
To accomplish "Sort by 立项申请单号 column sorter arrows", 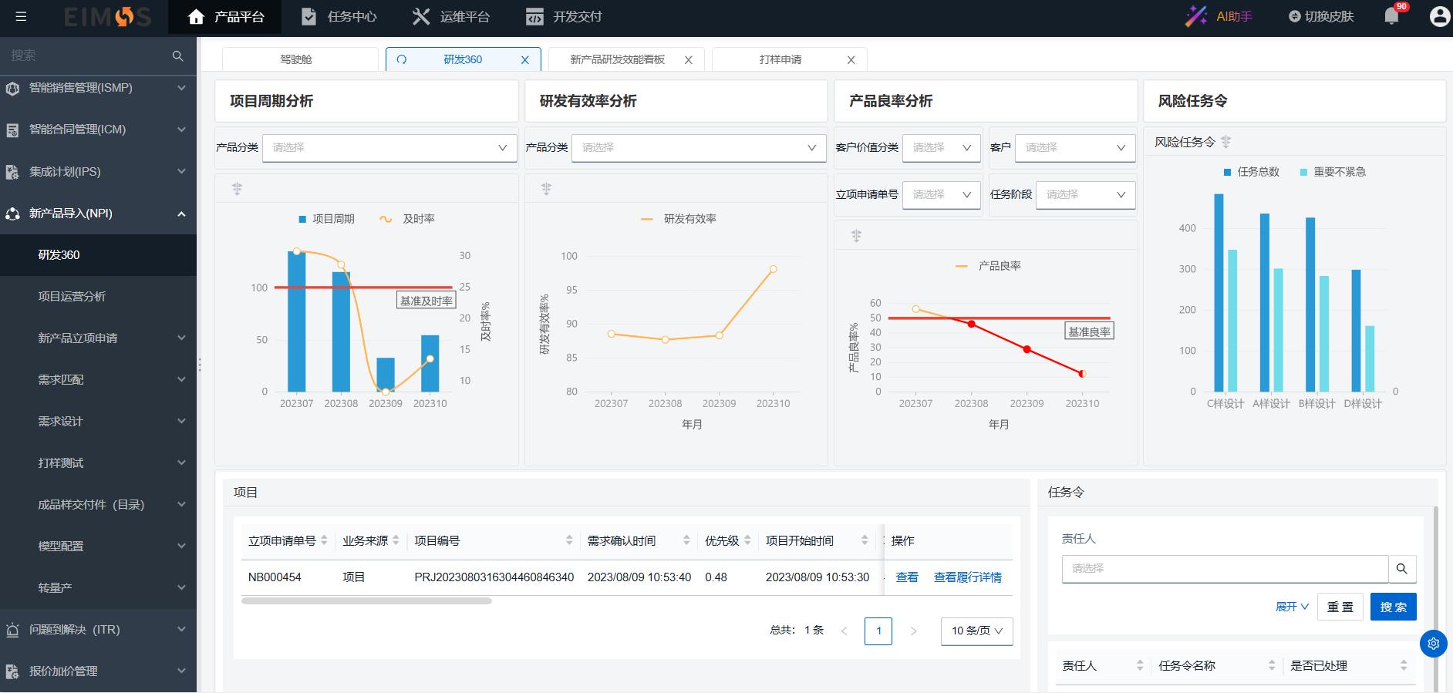I will pyautogui.click(x=325, y=540).
